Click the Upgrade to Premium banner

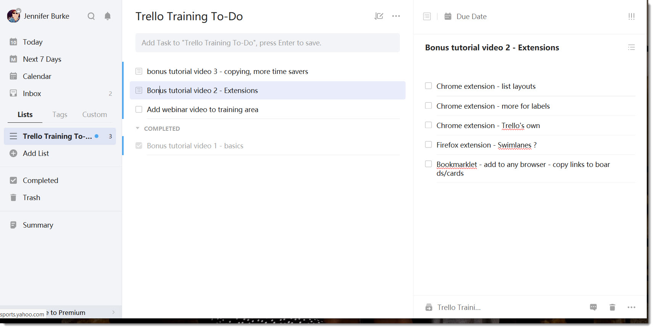click(61, 312)
